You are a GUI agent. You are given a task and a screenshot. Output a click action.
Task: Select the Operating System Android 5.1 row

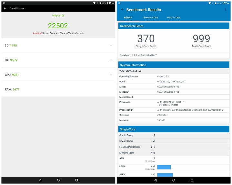[174, 77]
